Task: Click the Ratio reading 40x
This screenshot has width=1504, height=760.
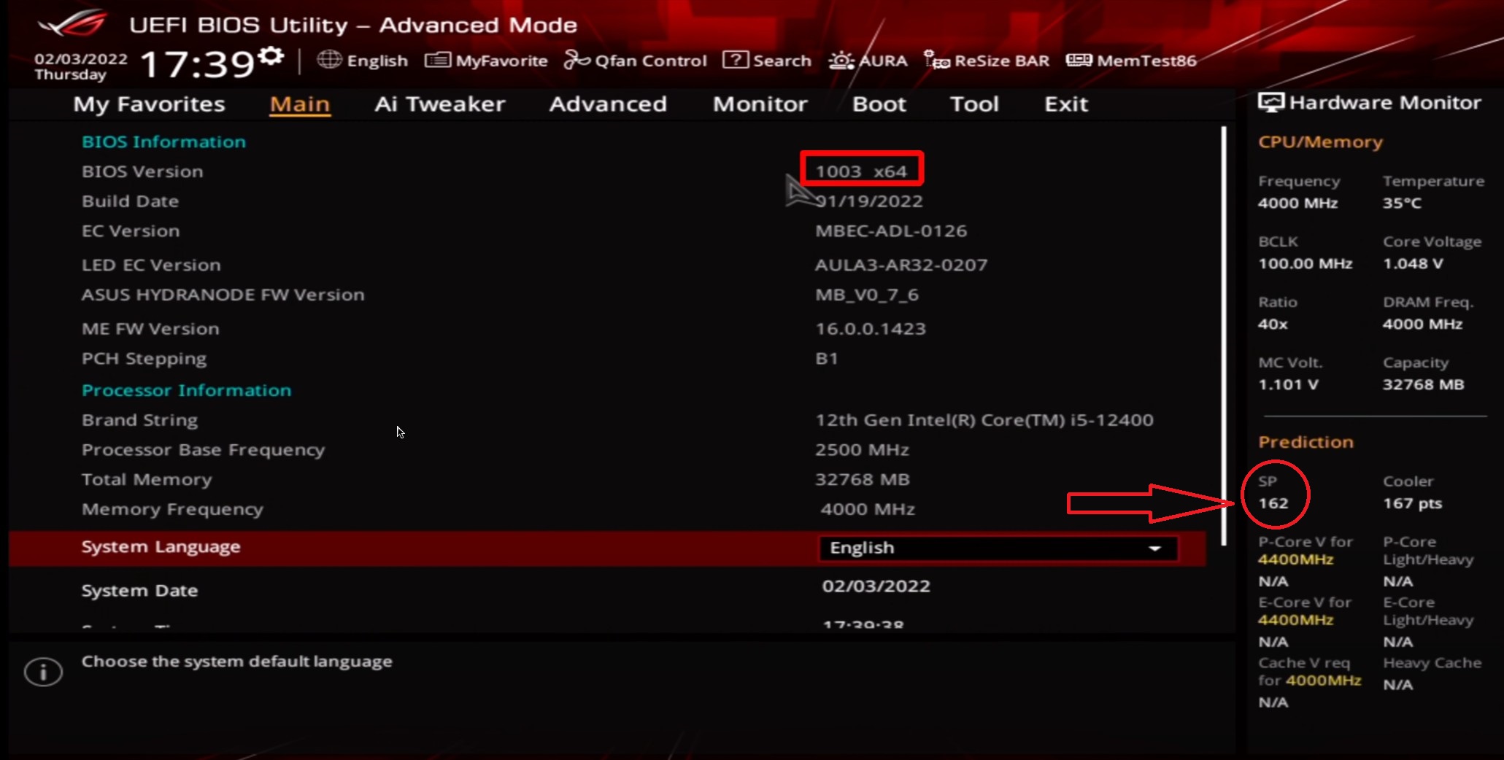Action: tap(1273, 325)
